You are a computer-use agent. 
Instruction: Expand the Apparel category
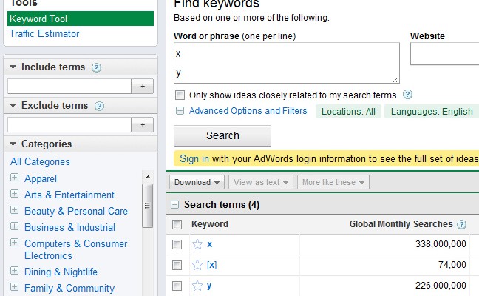click(14, 178)
